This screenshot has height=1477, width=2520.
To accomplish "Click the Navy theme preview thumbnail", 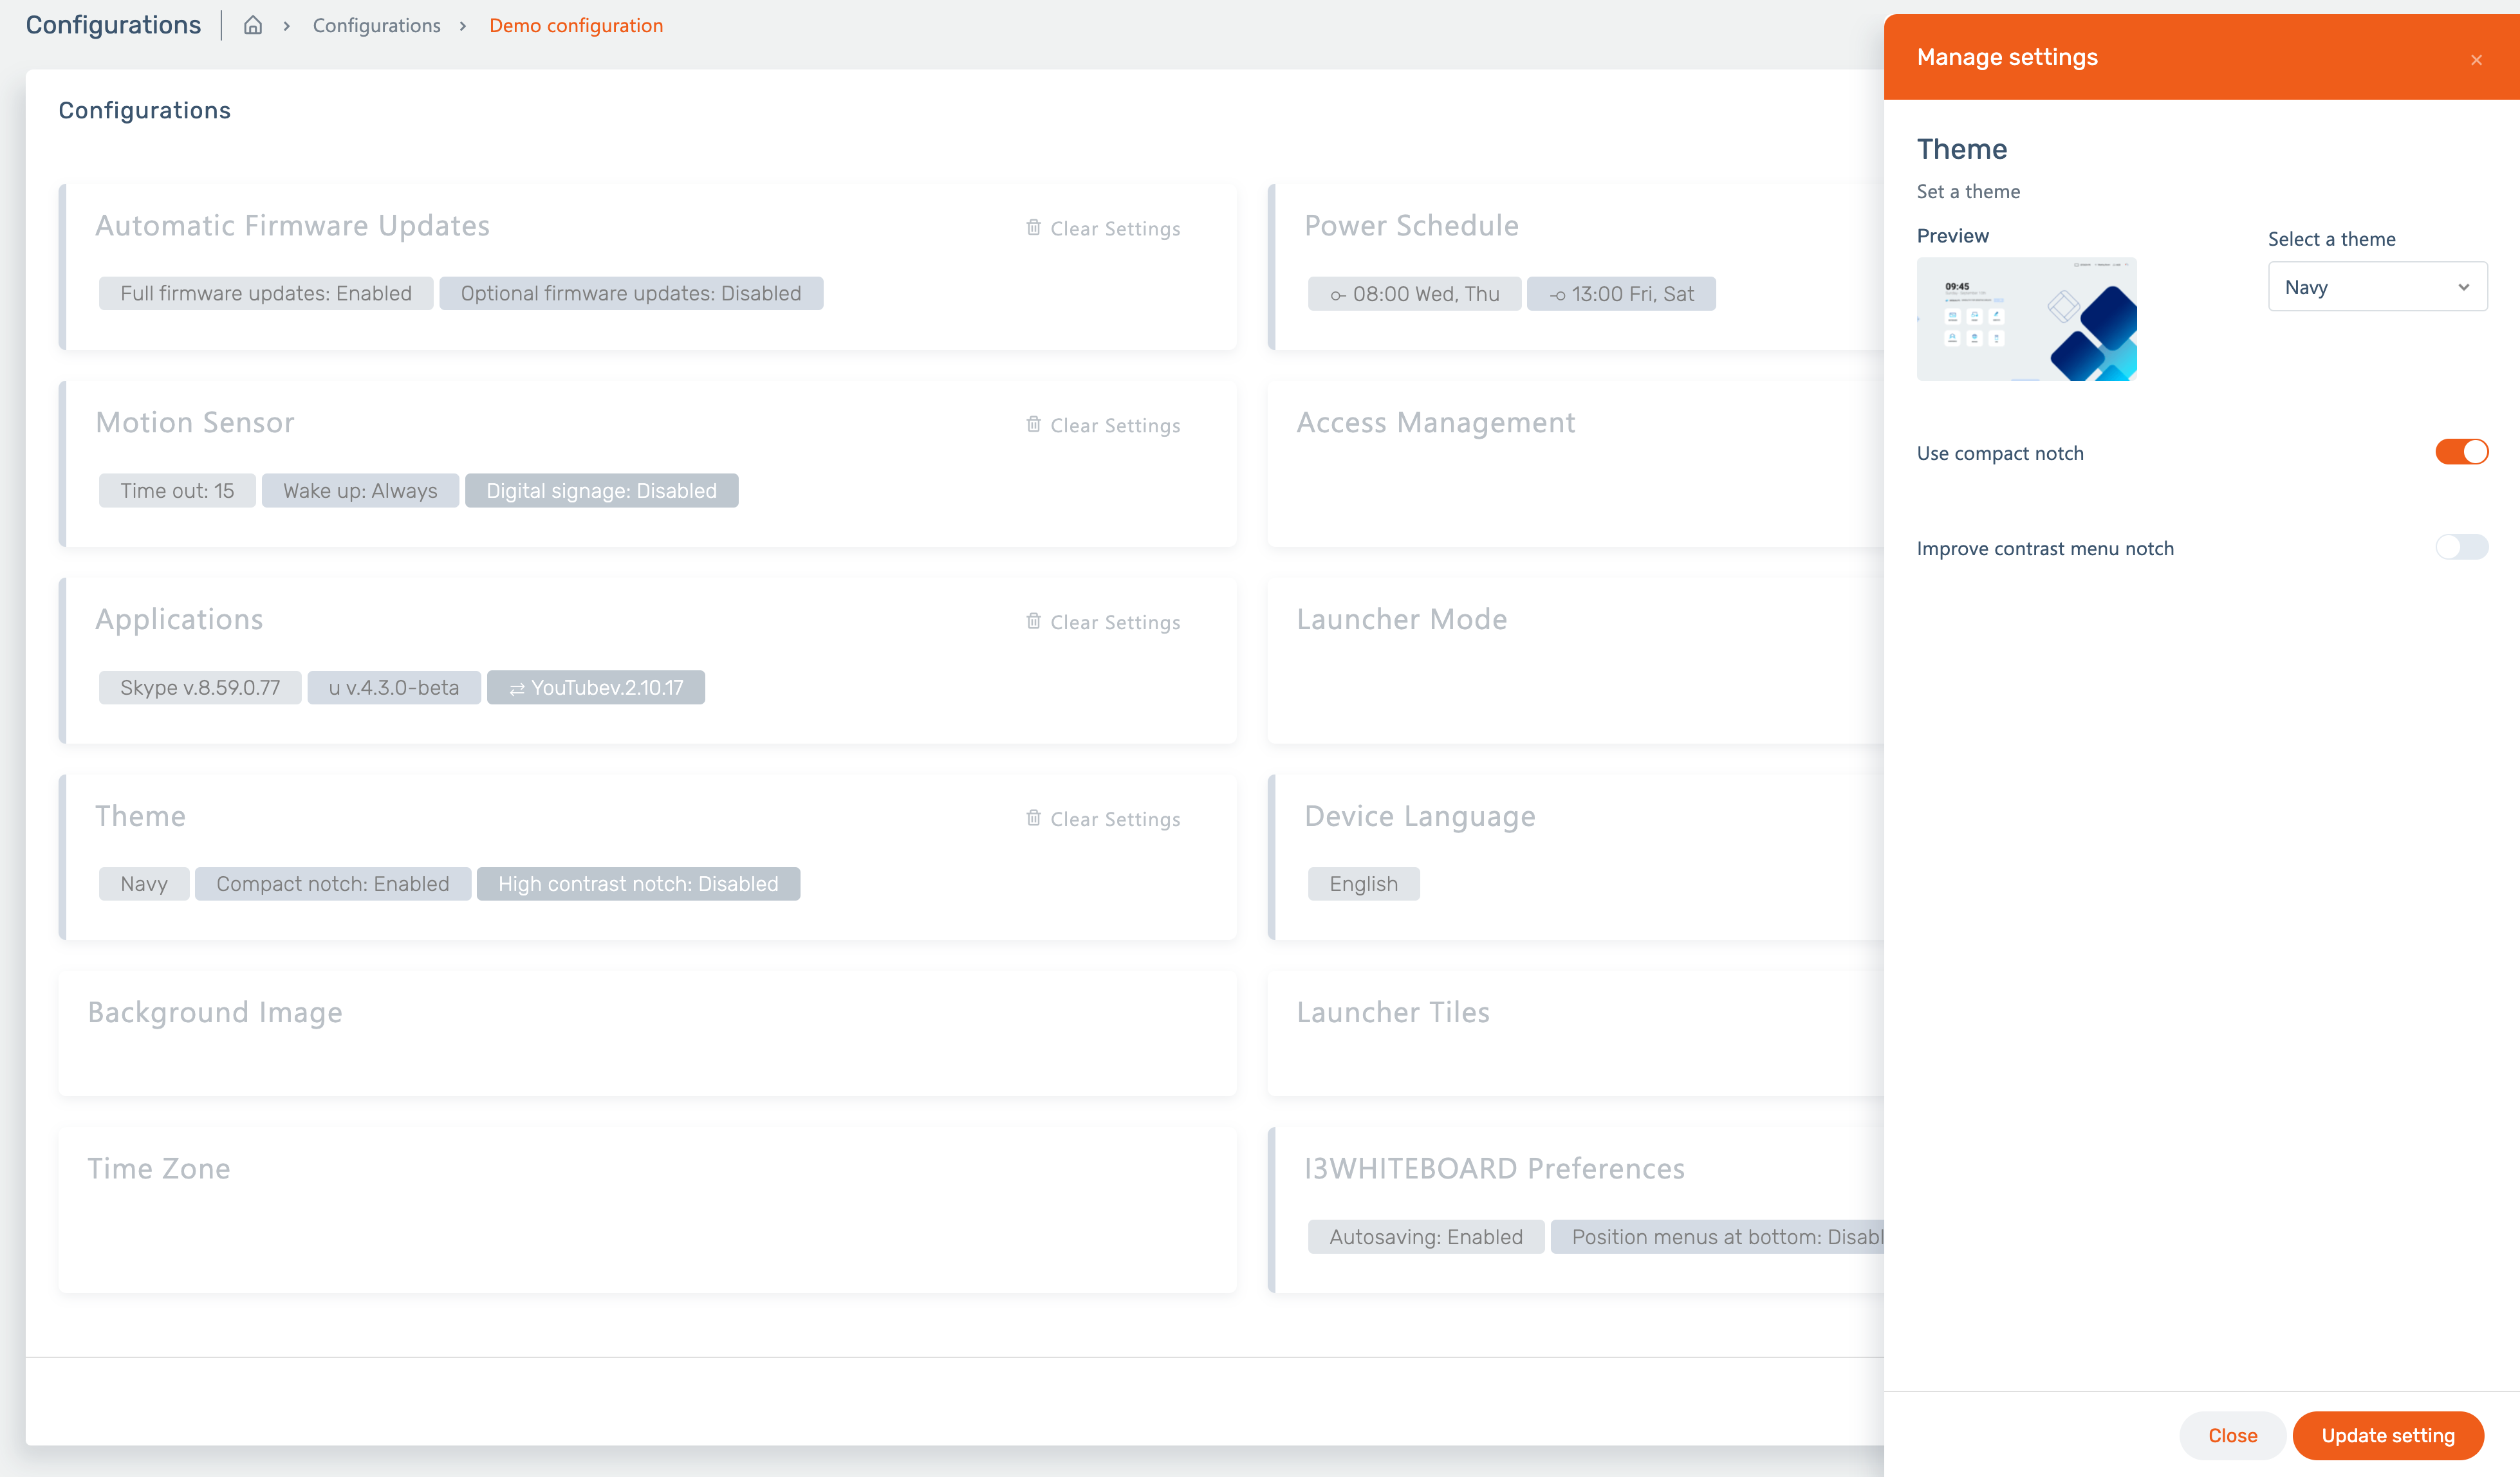I will [x=2026, y=319].
